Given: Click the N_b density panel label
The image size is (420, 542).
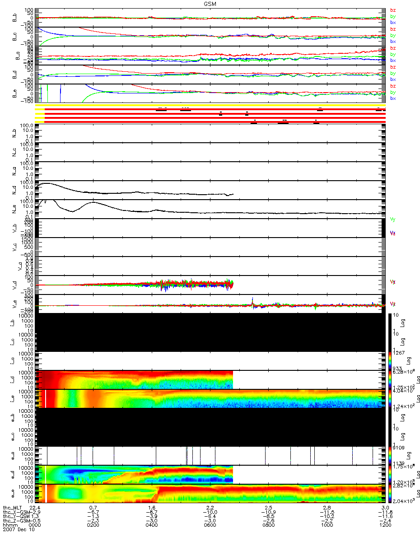Looking at the screenshot, I should tap(14, 133).
